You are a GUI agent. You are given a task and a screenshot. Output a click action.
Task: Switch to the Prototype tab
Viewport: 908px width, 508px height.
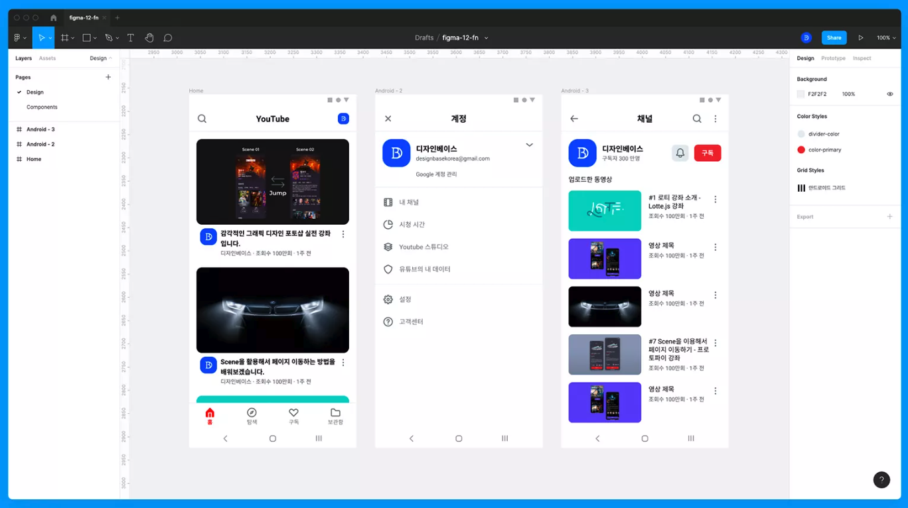[833, 58]
